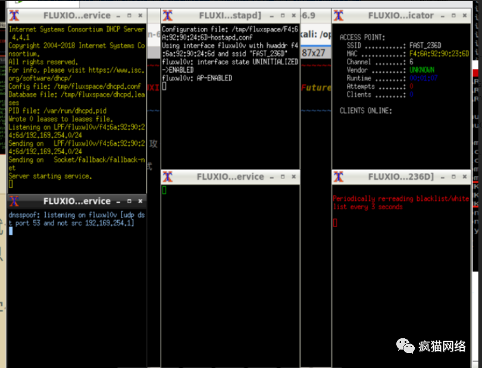Close the FLUXIO...icator access point window
482x368 pixels.
click(465, 15)
